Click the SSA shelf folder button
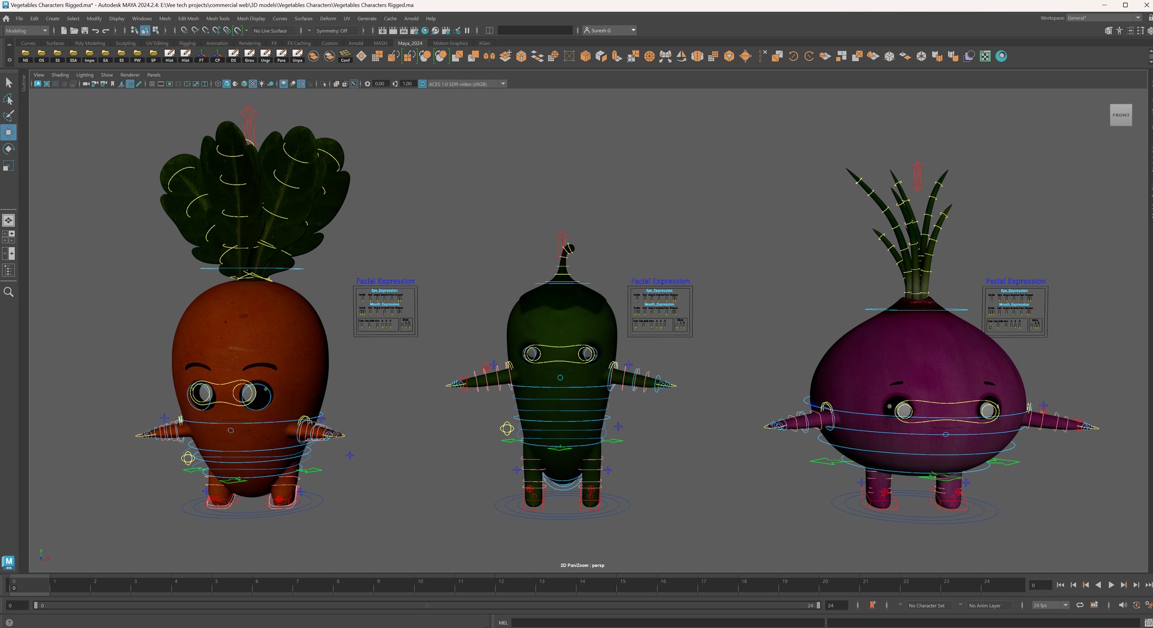This screenshot has height=628, width=1153. point(73,56)
